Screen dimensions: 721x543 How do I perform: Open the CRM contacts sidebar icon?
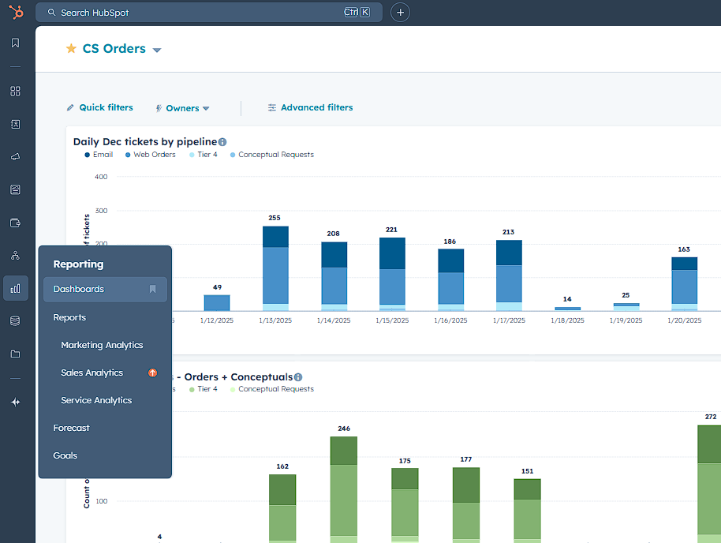coord(15,124)
